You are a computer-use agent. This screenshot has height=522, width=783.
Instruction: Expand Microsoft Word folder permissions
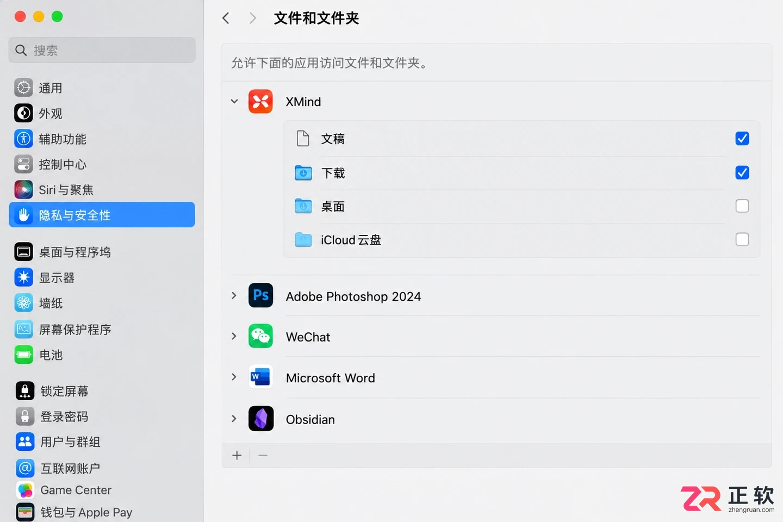[234, 377]
